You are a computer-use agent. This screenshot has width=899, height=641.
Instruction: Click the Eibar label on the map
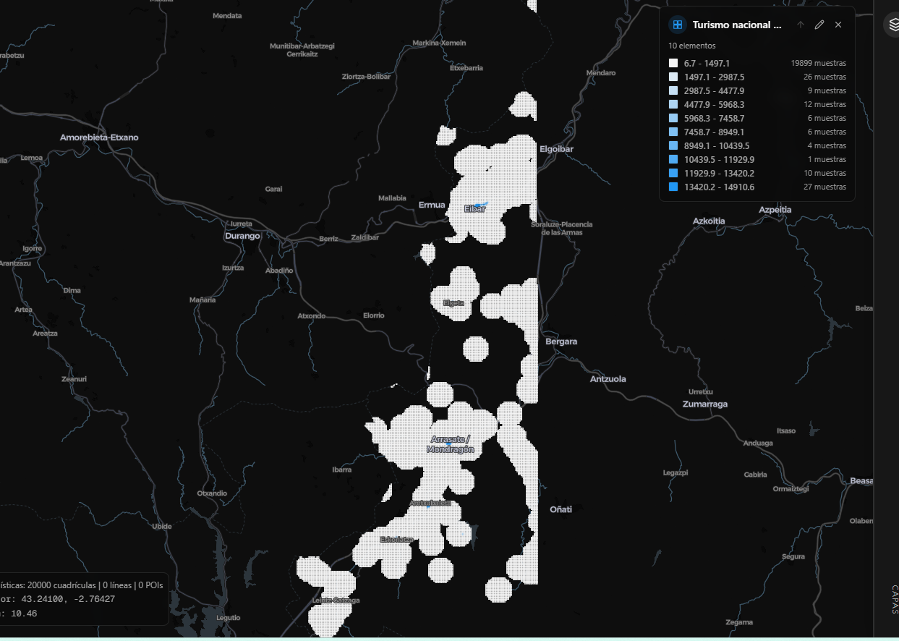[474, 209]
